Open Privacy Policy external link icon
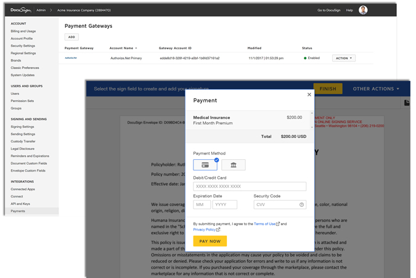Viewport: 416px width, 278px height. [x=218, y=229]
